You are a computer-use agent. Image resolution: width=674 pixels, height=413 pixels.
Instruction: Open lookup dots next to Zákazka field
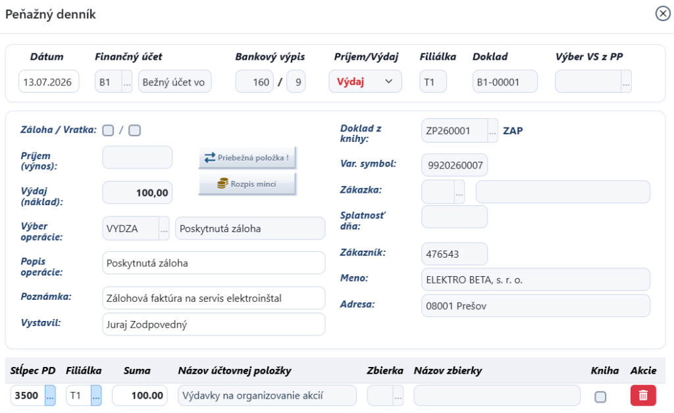pyautogui.click(x=459, y=192)
